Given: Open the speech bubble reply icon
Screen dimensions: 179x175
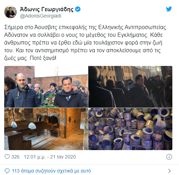Looking at the screenshot, I should [7, 171].
